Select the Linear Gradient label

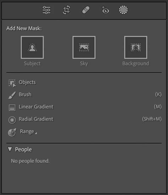pyautogui.click(x=36, y=107)
